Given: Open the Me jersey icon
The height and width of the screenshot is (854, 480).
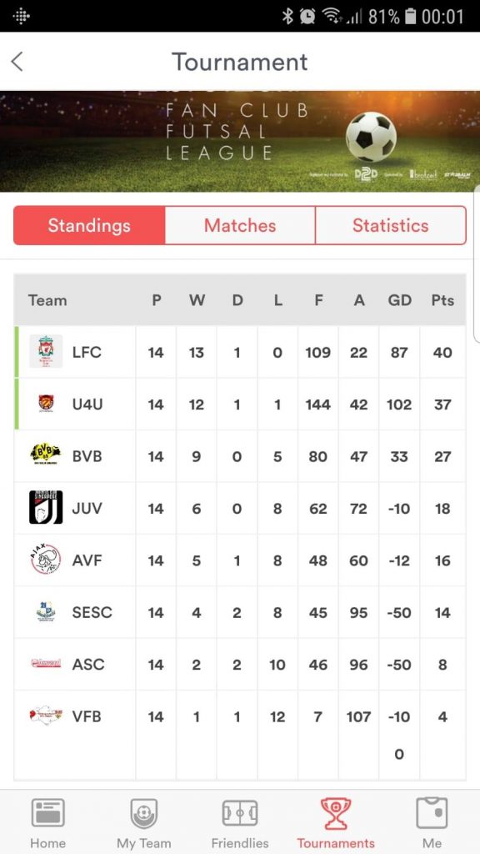Looking at the screenshot, I should click(x=432, y=813).
